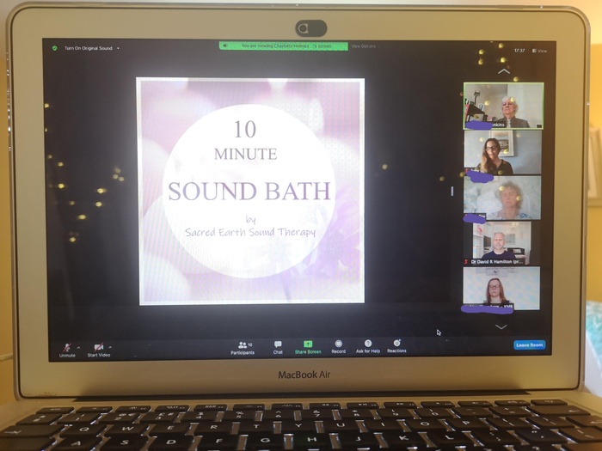Open video options arrow beside Start Video

tap(110, 347)
